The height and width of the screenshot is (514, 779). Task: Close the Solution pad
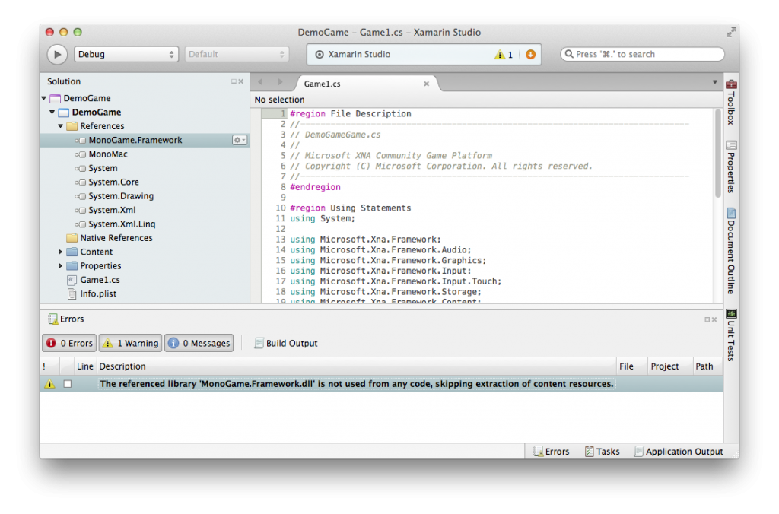pos(241,81)
